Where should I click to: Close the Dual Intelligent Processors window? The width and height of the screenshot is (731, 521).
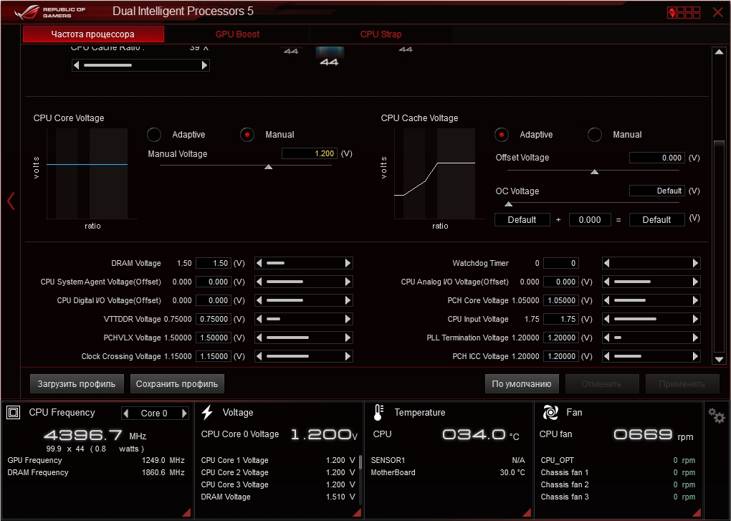point(718,12)
